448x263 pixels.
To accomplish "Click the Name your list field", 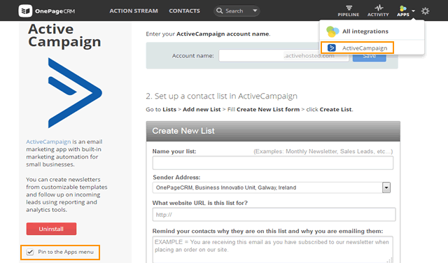I will (272, 163).
